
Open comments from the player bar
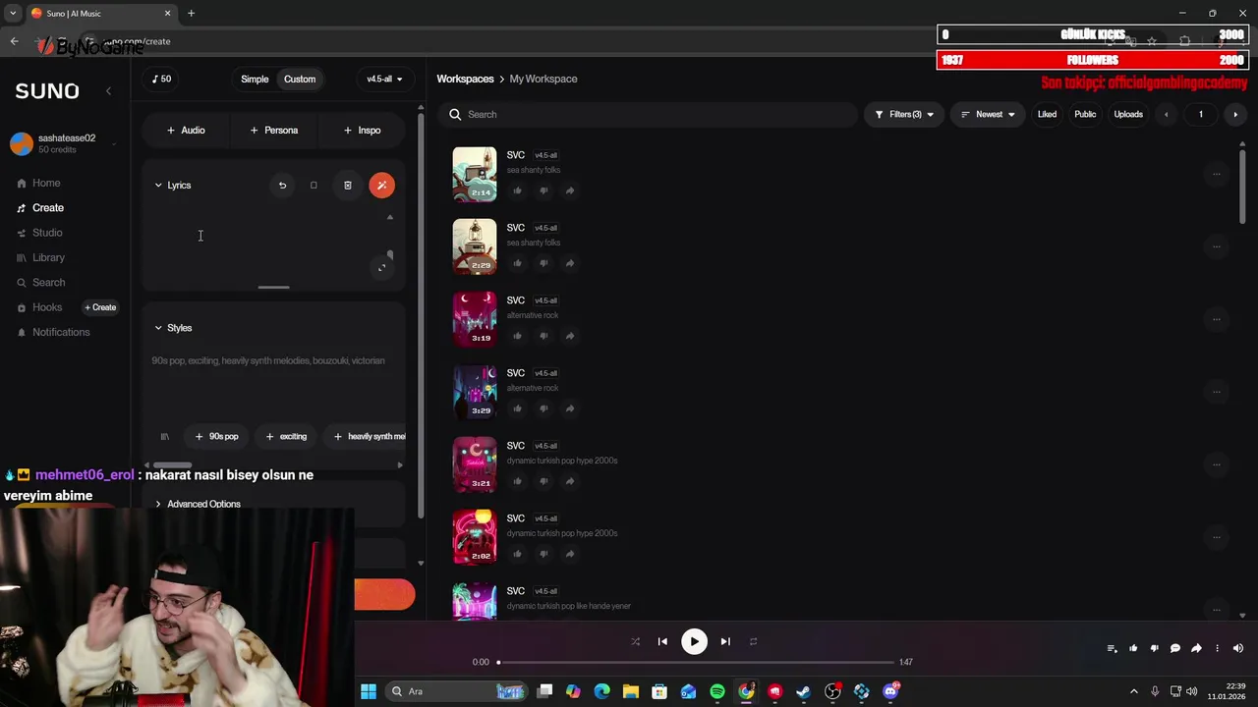(1174, 648)
